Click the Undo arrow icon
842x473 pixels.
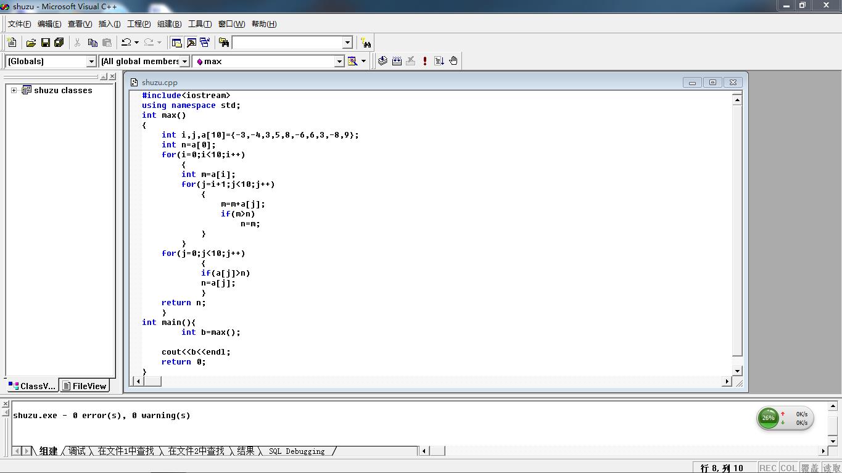(x=126, y=43)
